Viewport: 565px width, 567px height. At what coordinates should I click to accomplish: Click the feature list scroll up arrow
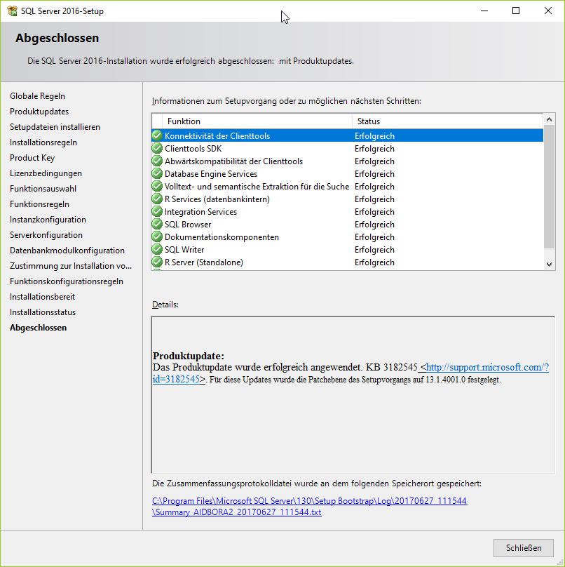[549, 119]
